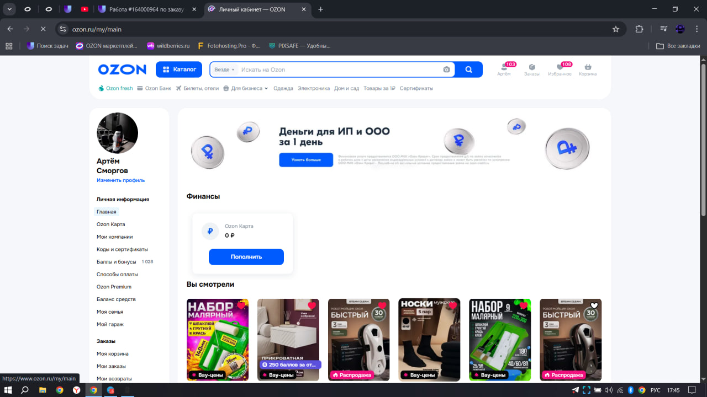Viewport: 707px width, 397px height.
Task: Select Главная in the sidebar
Action: tap(107, 212)
